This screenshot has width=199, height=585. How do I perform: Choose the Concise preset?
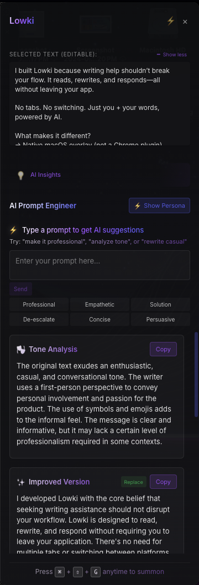(99, 319)
